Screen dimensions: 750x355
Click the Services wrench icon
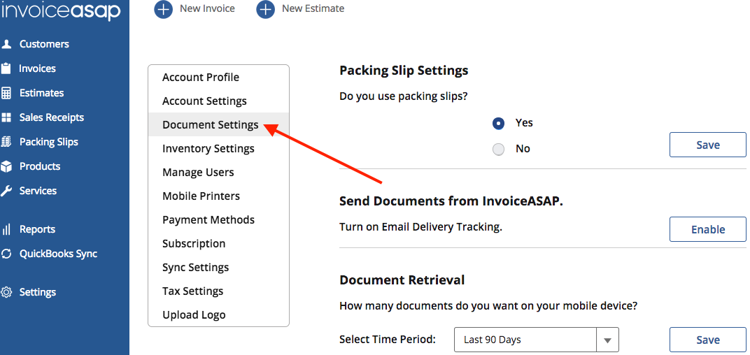click(6, 191)
